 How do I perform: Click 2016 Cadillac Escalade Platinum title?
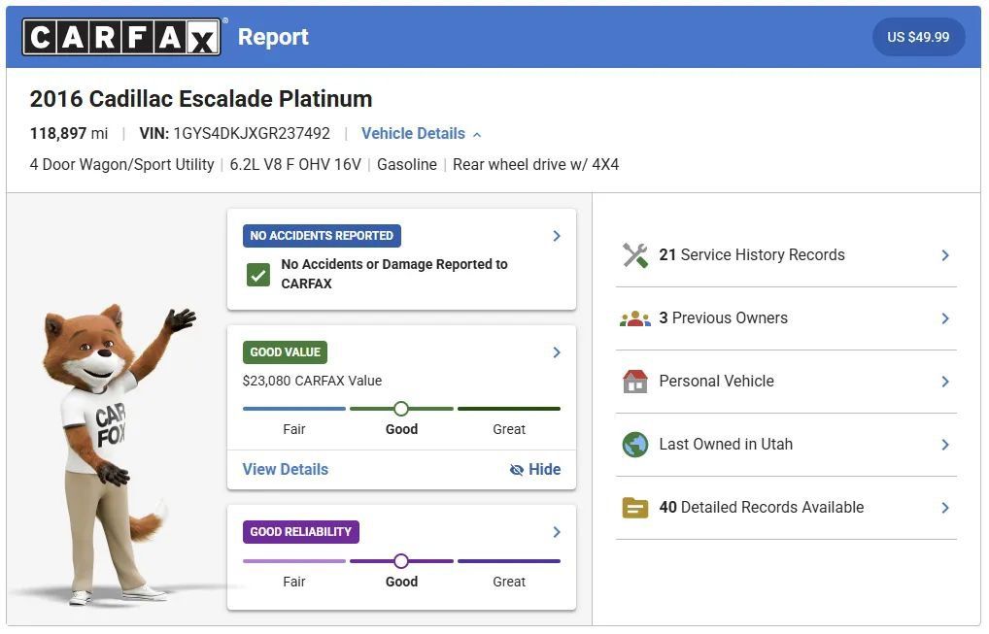pos(201,99)
